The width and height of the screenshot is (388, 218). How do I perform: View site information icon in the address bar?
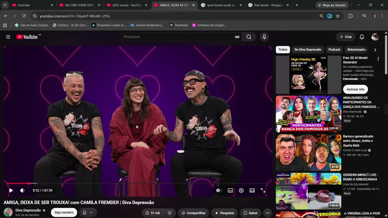pos(35,16)
